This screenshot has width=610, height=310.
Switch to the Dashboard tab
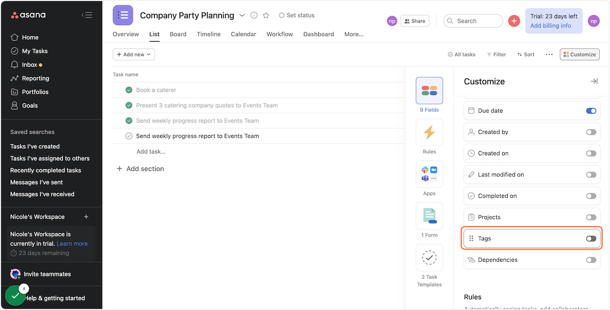(319, 34)
